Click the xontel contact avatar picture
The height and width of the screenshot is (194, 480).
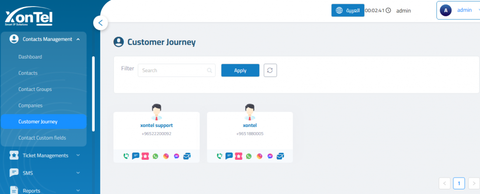(x=250, y=112)
